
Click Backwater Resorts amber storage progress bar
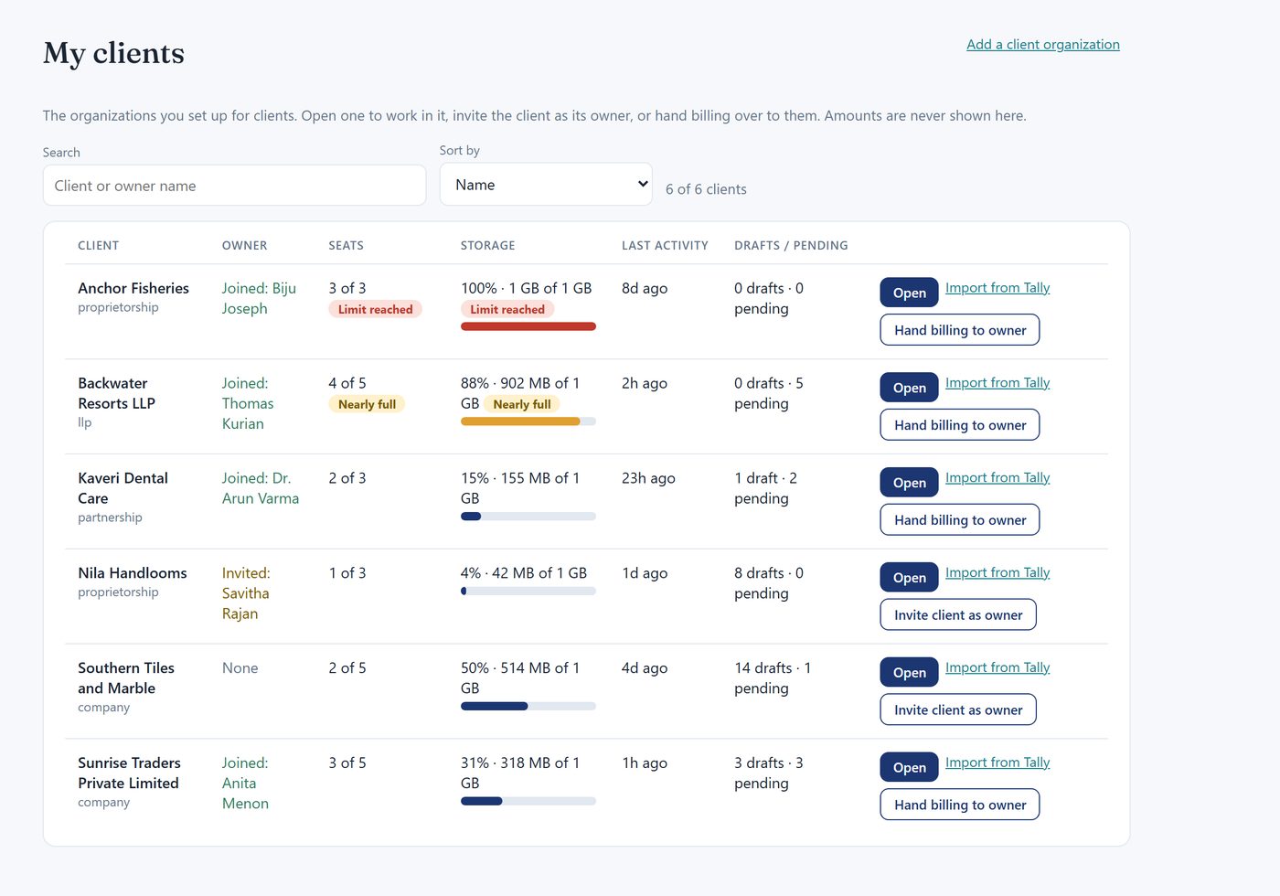pos(528,421)
